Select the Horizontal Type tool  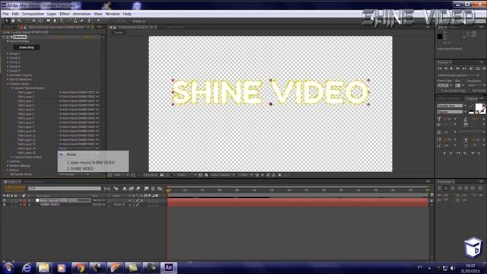click(61, 21)
